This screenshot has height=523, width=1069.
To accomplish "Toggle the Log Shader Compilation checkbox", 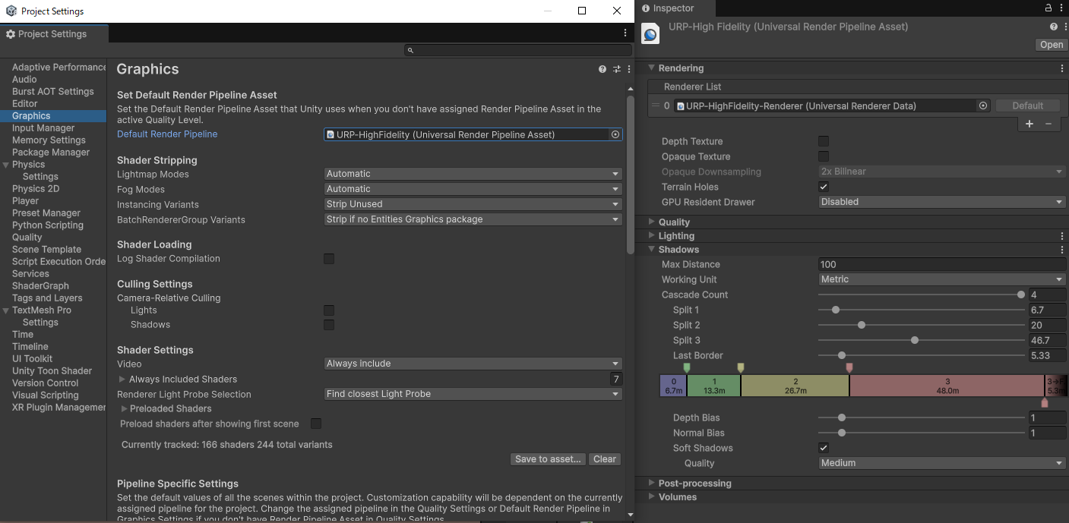I will [329, 259].
